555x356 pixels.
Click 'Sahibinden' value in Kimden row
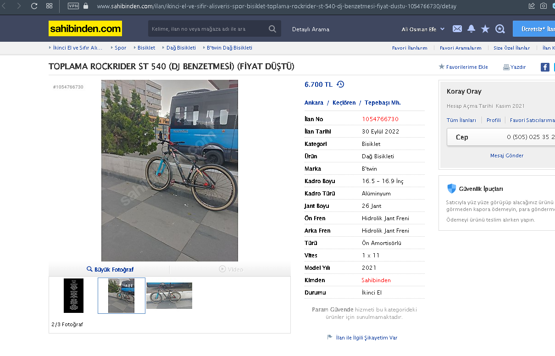click(376, 280)
